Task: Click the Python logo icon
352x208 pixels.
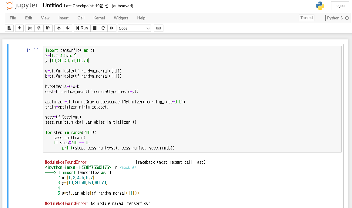Action: [320, 6]
